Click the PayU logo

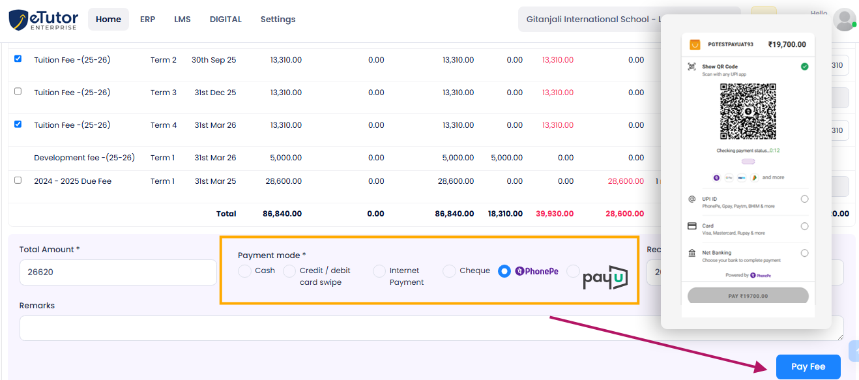tap(605, 278)
